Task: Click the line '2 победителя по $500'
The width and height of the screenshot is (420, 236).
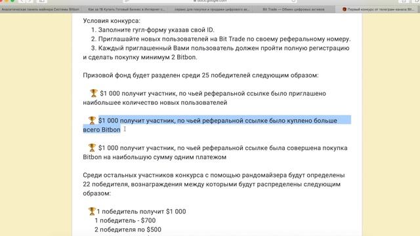Action: click(128, 230)
